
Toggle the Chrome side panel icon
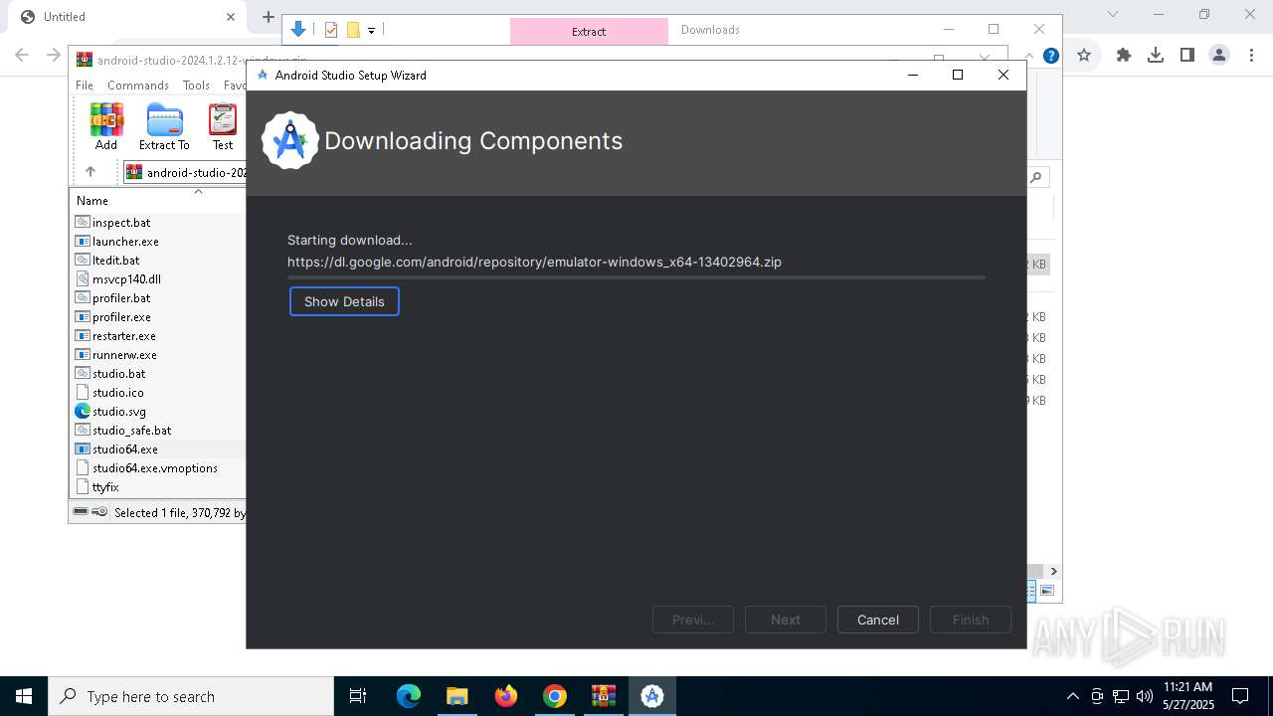[1187, 56]
